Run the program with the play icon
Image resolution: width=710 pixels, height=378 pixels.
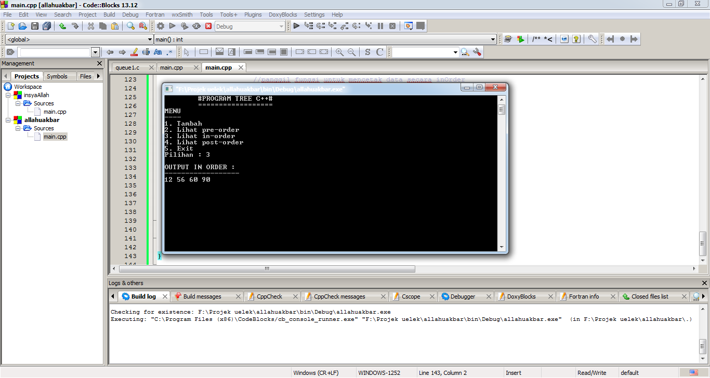pos(173,26)
